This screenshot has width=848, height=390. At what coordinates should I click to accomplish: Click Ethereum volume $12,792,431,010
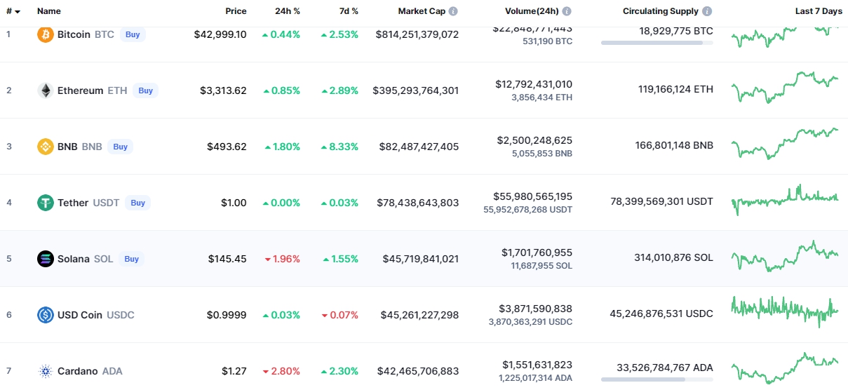click(x=534, y=84)
